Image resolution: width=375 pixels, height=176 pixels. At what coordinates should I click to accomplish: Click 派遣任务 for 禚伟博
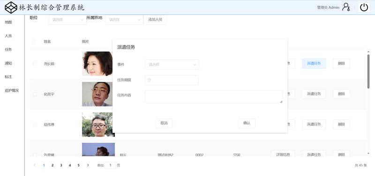pos(314,125)
